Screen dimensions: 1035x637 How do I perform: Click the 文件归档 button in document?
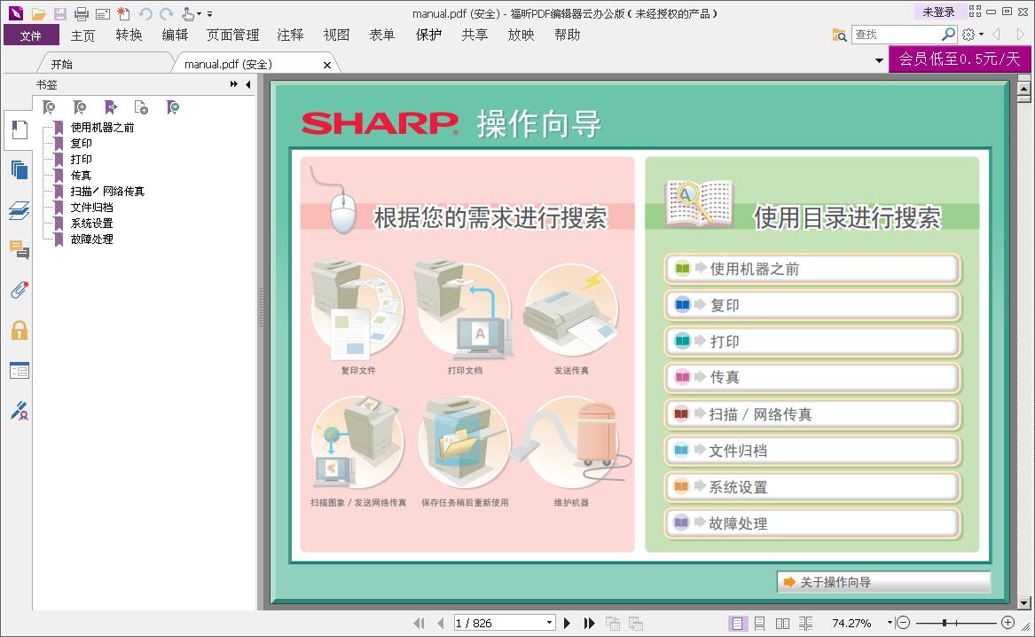tap(812, 451)
